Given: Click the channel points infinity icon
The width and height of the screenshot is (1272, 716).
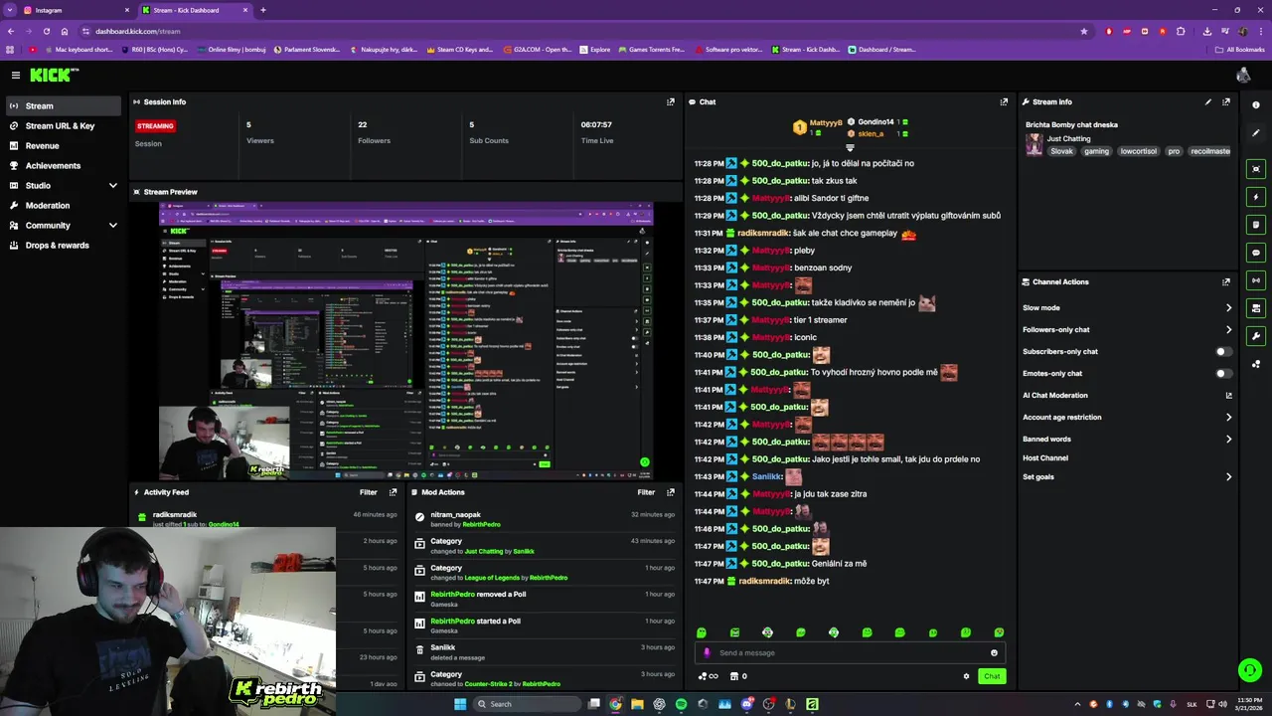Looking at the screenshot, I should (x=708, y=676).
